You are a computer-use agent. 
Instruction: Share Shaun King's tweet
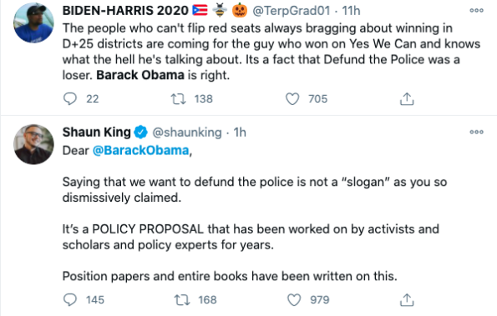(407, 299)
